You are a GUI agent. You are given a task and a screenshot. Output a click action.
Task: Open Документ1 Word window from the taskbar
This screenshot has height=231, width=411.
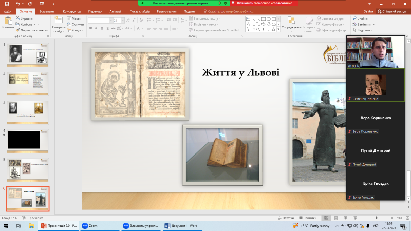181,226
